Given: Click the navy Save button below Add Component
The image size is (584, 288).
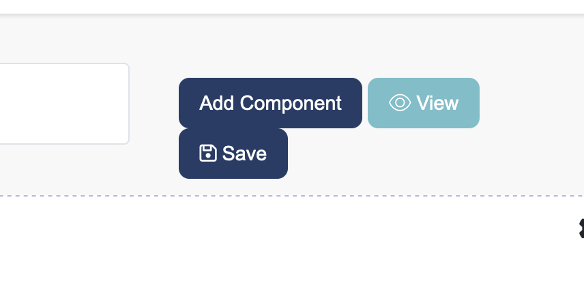Looking at the screenshot, I should (233, 154).
